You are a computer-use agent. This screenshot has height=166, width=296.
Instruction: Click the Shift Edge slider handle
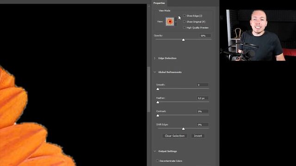(x=183, y=129)
